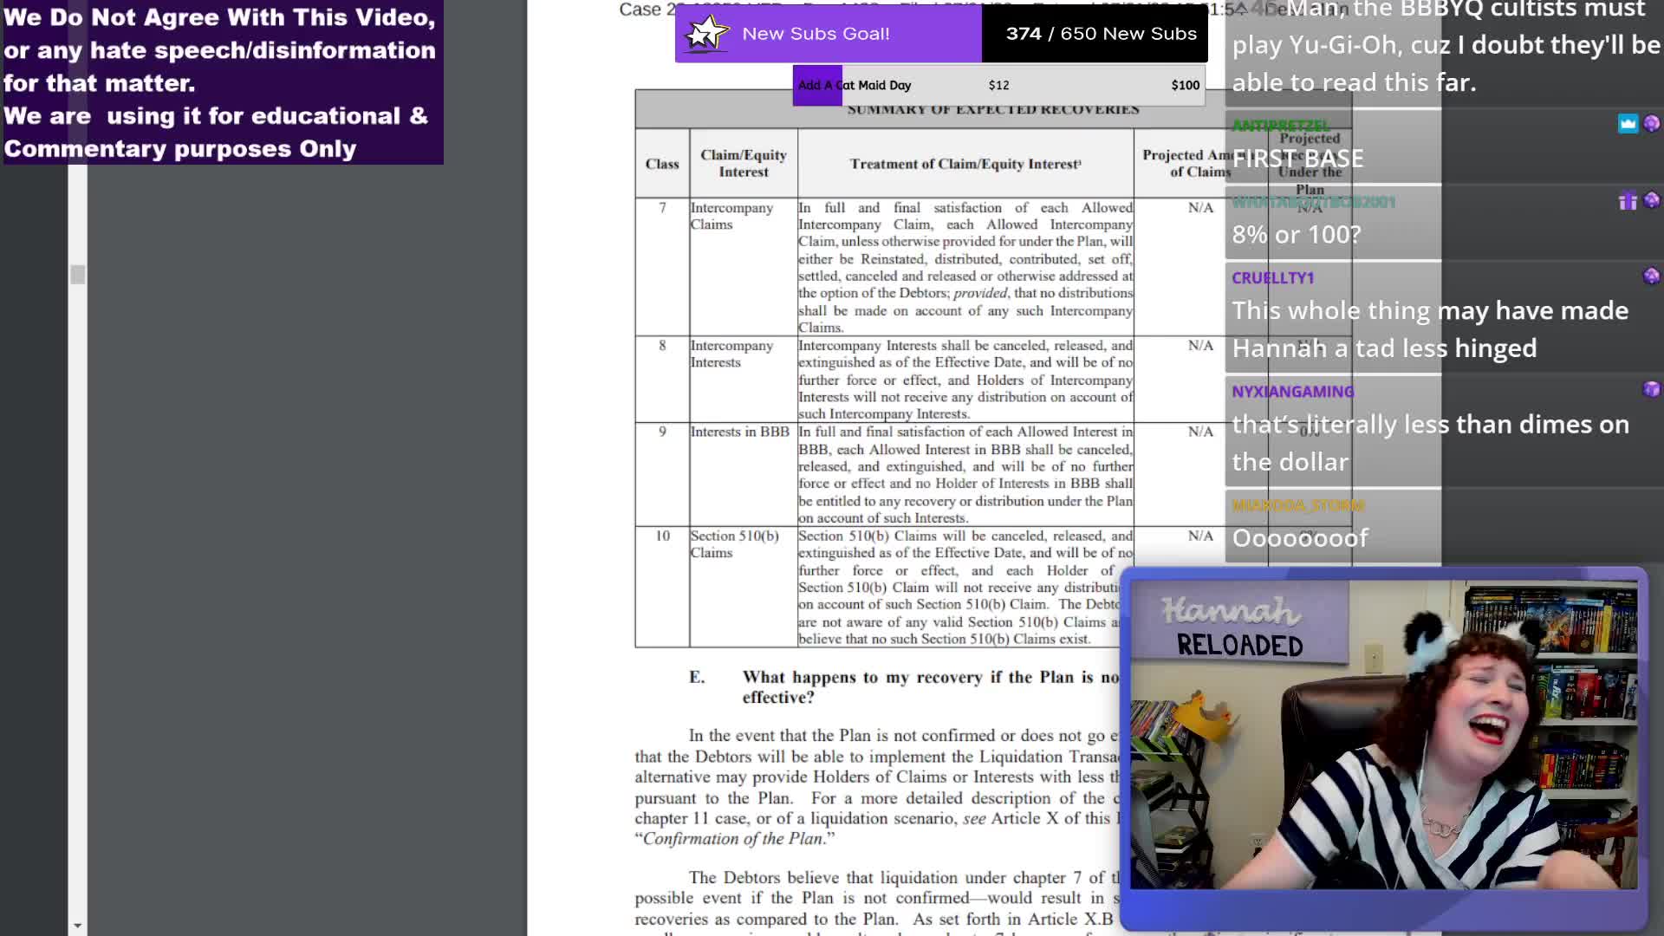1664x936 pixels.
Task: Click the N/A value in the Section 510(b) row
Action: tap(1200, 536)
